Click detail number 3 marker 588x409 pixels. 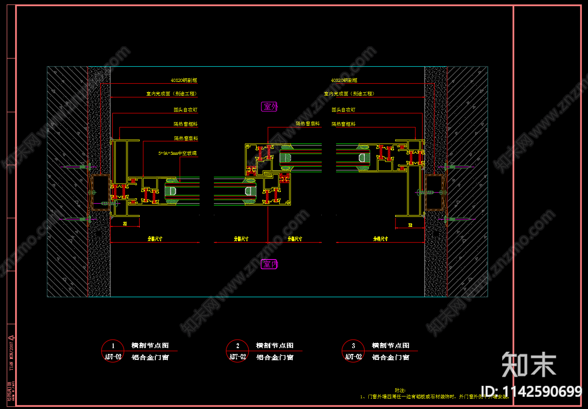354,345
